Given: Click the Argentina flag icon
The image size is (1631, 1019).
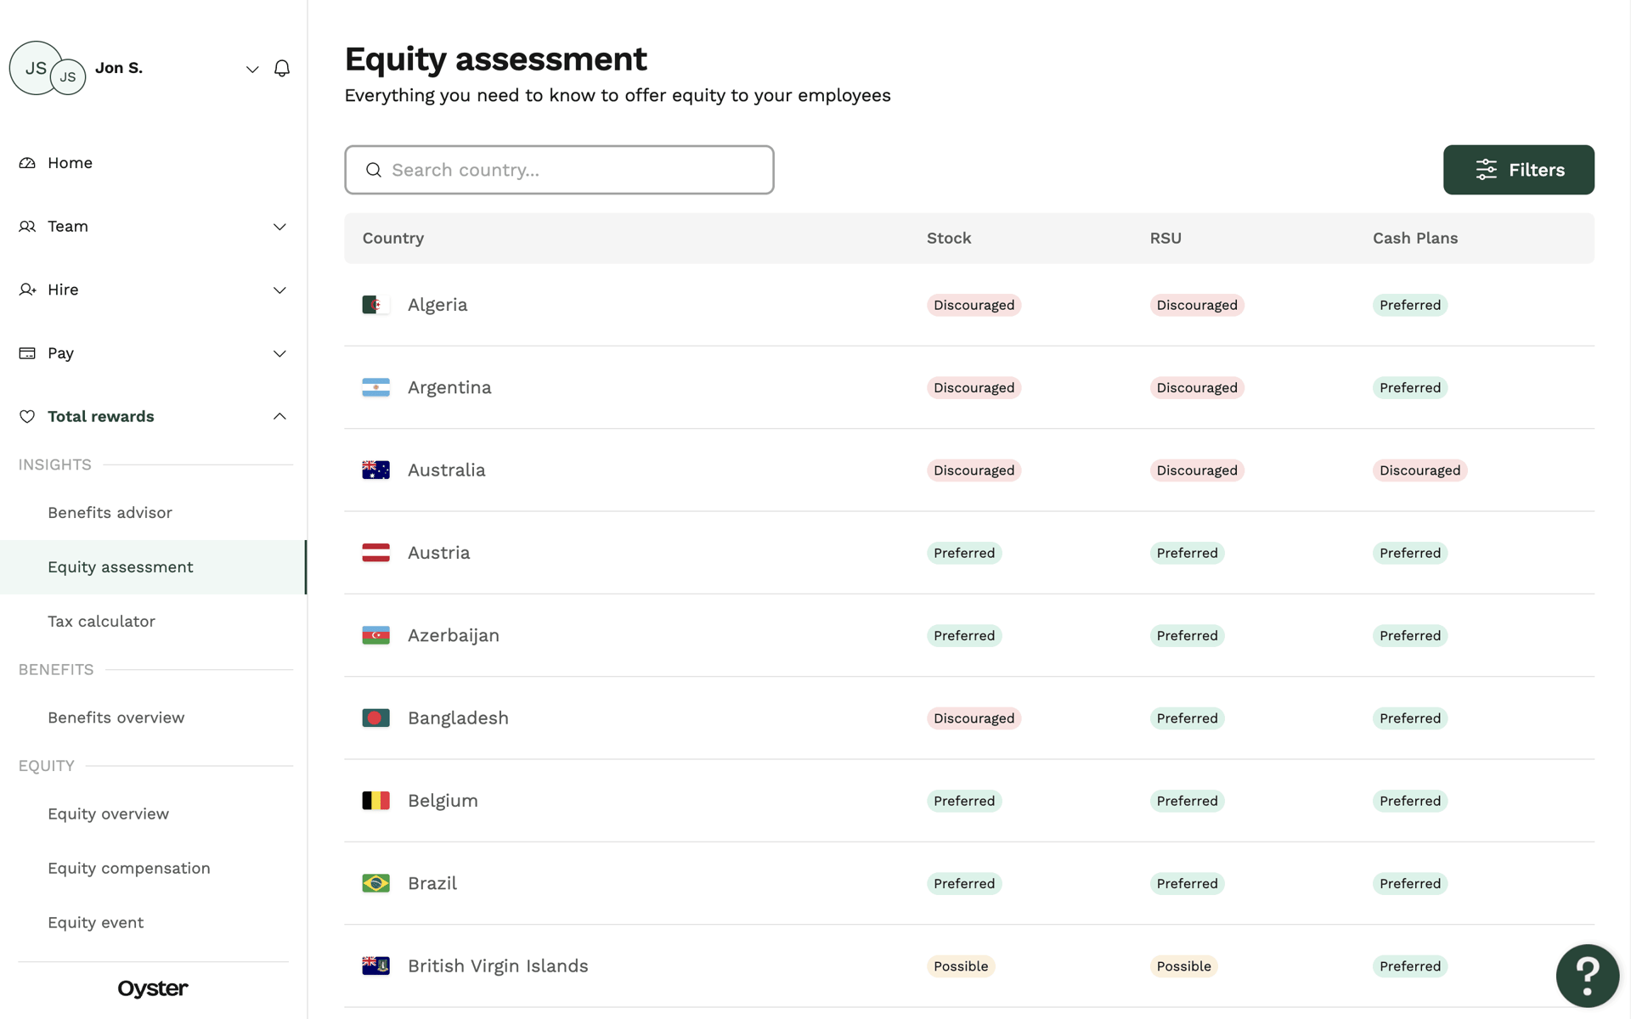Looking at the screenshot, I should point(375,387).
